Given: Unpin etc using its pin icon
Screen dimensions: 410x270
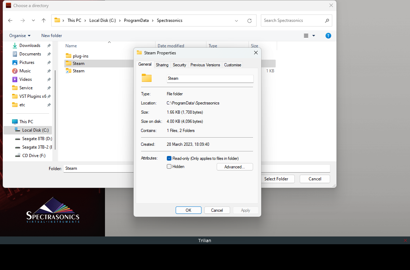Looking at the screenshot, I should tap(49, 105).
